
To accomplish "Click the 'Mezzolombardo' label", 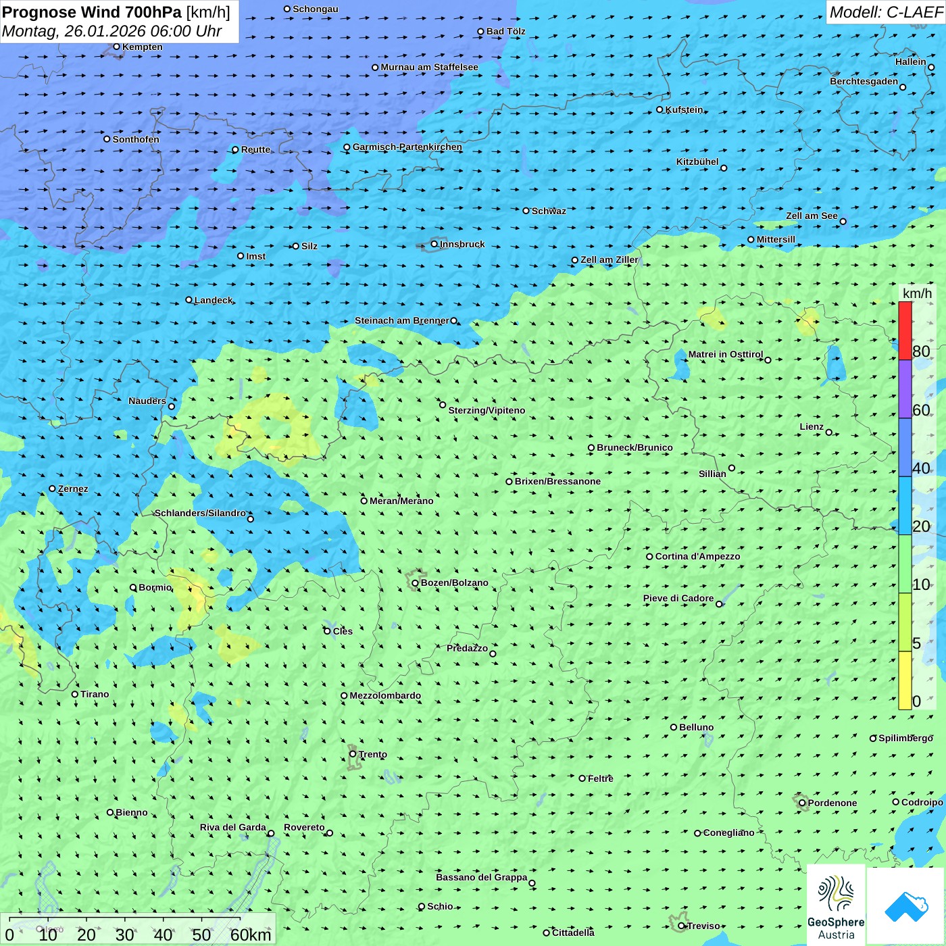I will click(x=385, y=695).
